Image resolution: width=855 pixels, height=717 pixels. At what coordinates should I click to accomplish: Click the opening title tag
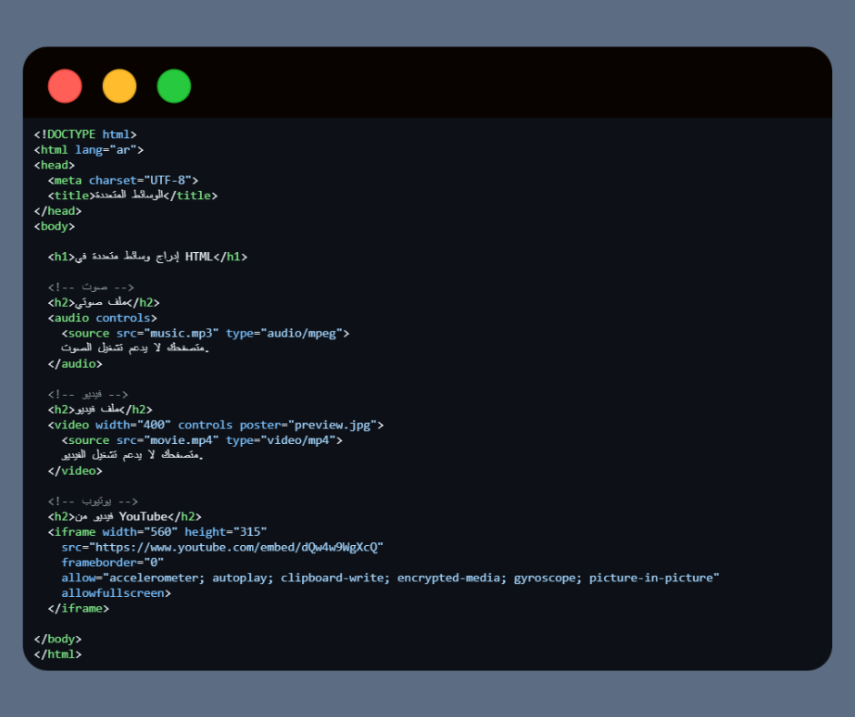click(x=71, y=196)
